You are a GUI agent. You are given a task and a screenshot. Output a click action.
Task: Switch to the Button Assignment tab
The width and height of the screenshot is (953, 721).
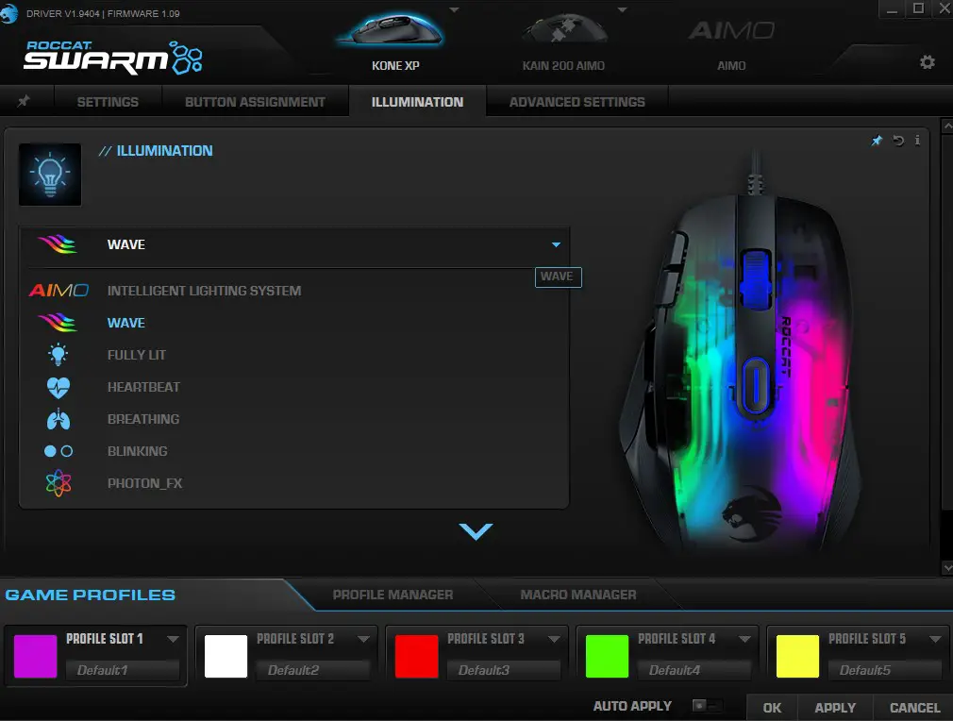pos(256,102)
